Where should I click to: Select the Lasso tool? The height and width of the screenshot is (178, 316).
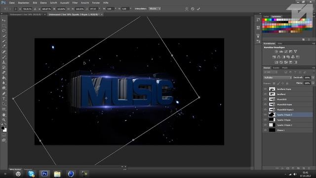(4, 31)
